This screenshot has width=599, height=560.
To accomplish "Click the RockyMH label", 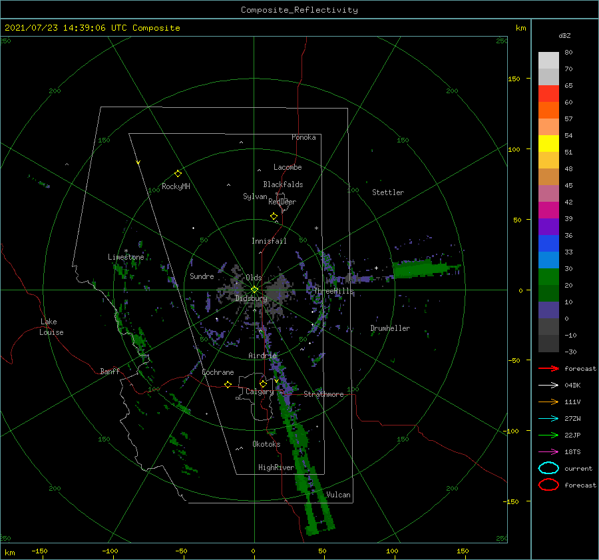I will click(x=176, y=186).
